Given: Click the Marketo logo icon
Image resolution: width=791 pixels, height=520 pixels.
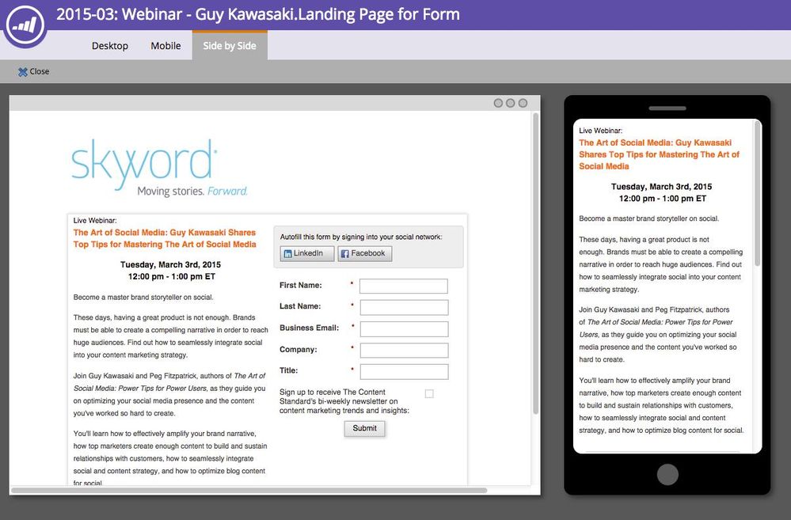Looking at the screenshot, I should [25, 24].
